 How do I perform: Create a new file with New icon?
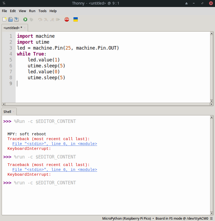4,19
